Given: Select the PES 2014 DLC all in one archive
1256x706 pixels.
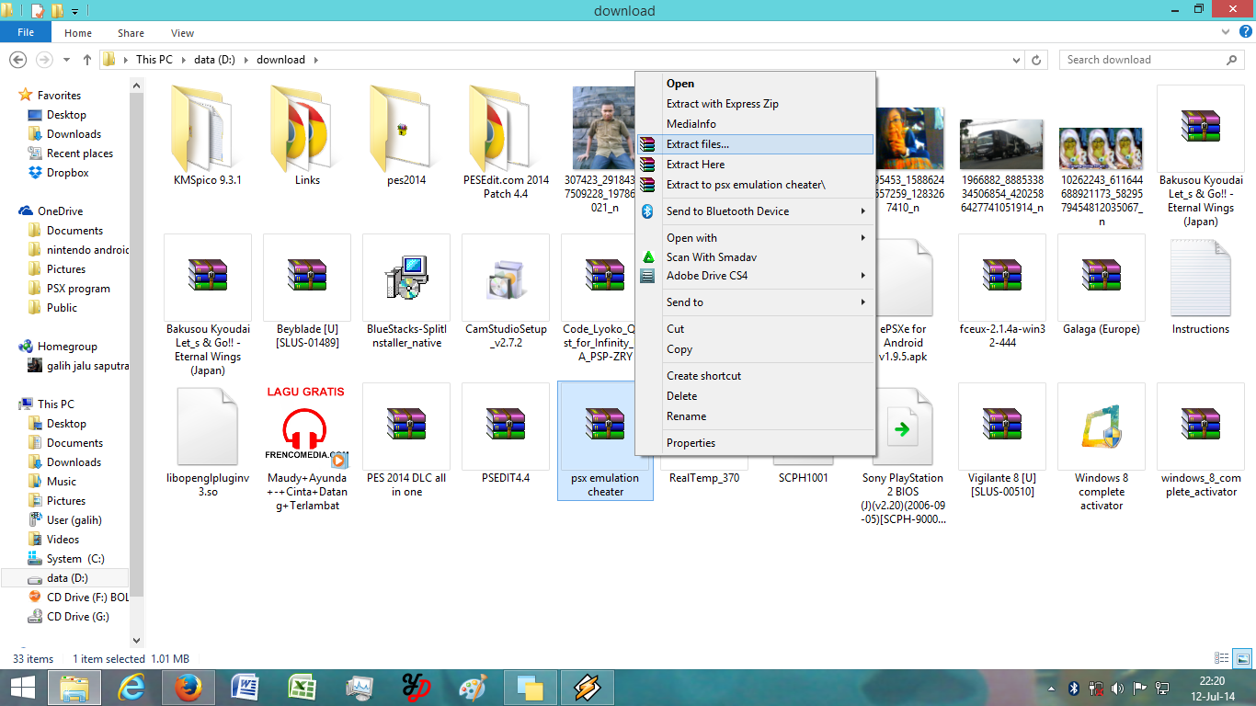Looking at the screenshot, I should 406,441.
